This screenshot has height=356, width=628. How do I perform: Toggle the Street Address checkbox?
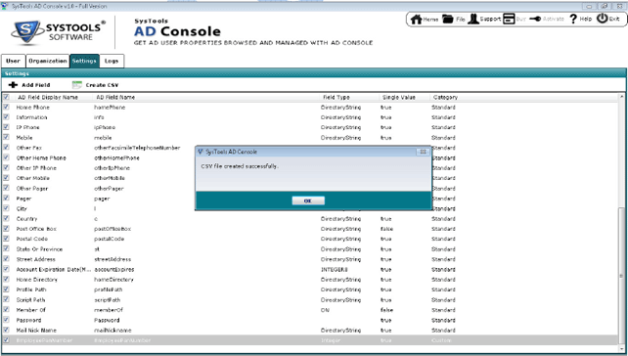6,259
